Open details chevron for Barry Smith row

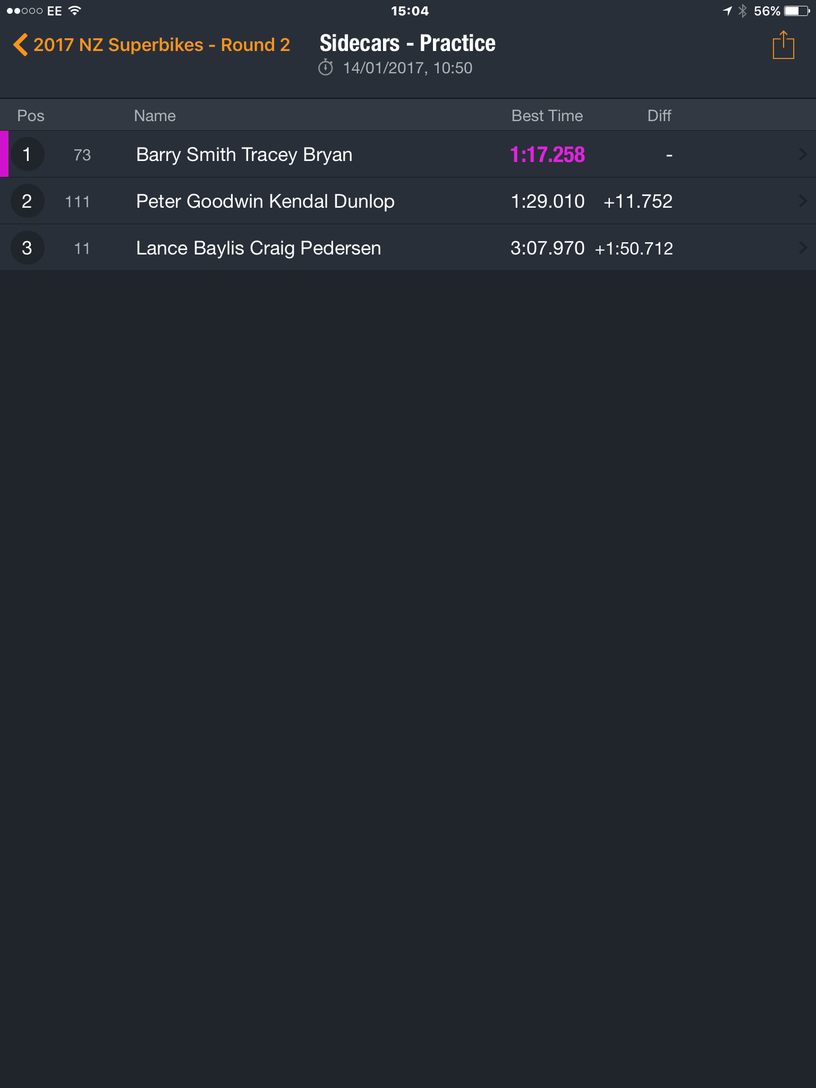tap(803, 154)
